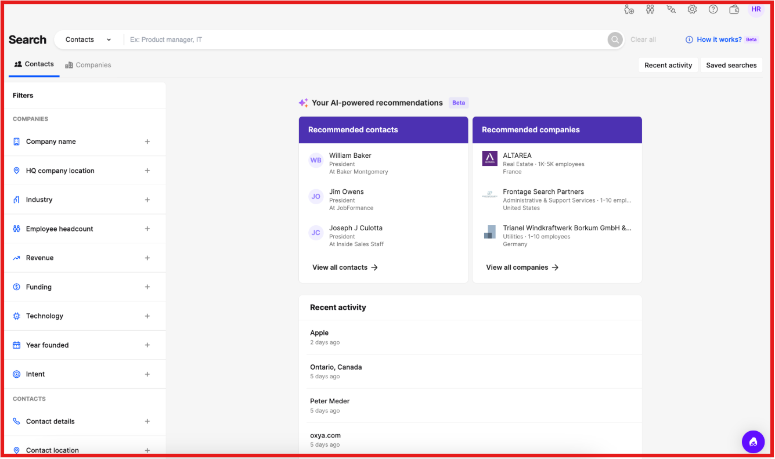Open William Baker recommended contact
Image resolution: width=775 pixels, height=459 pixels.
[350, 156]
